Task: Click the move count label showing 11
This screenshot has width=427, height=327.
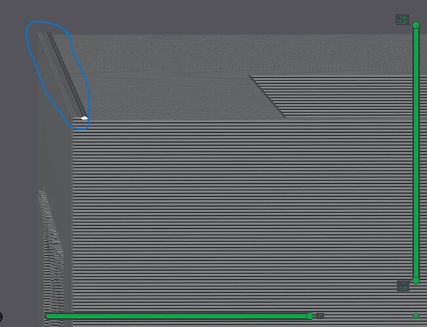Action: pos(320,316)
